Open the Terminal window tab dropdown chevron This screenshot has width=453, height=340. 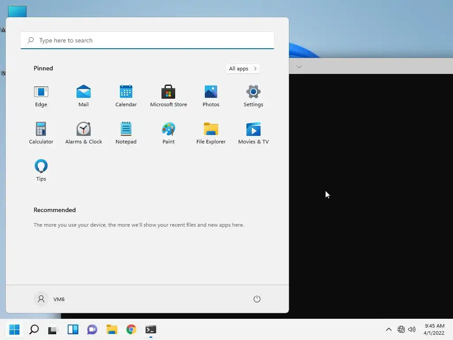click(x=299, y=67)
